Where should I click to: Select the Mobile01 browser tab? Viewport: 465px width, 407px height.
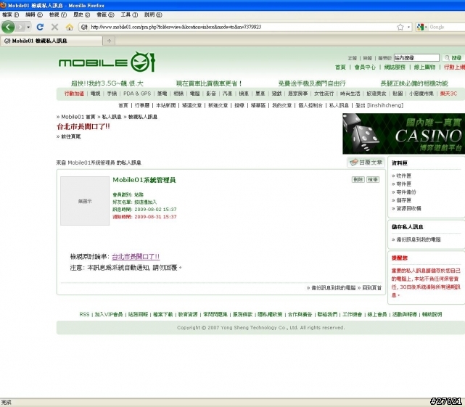[x=52, y=41]
